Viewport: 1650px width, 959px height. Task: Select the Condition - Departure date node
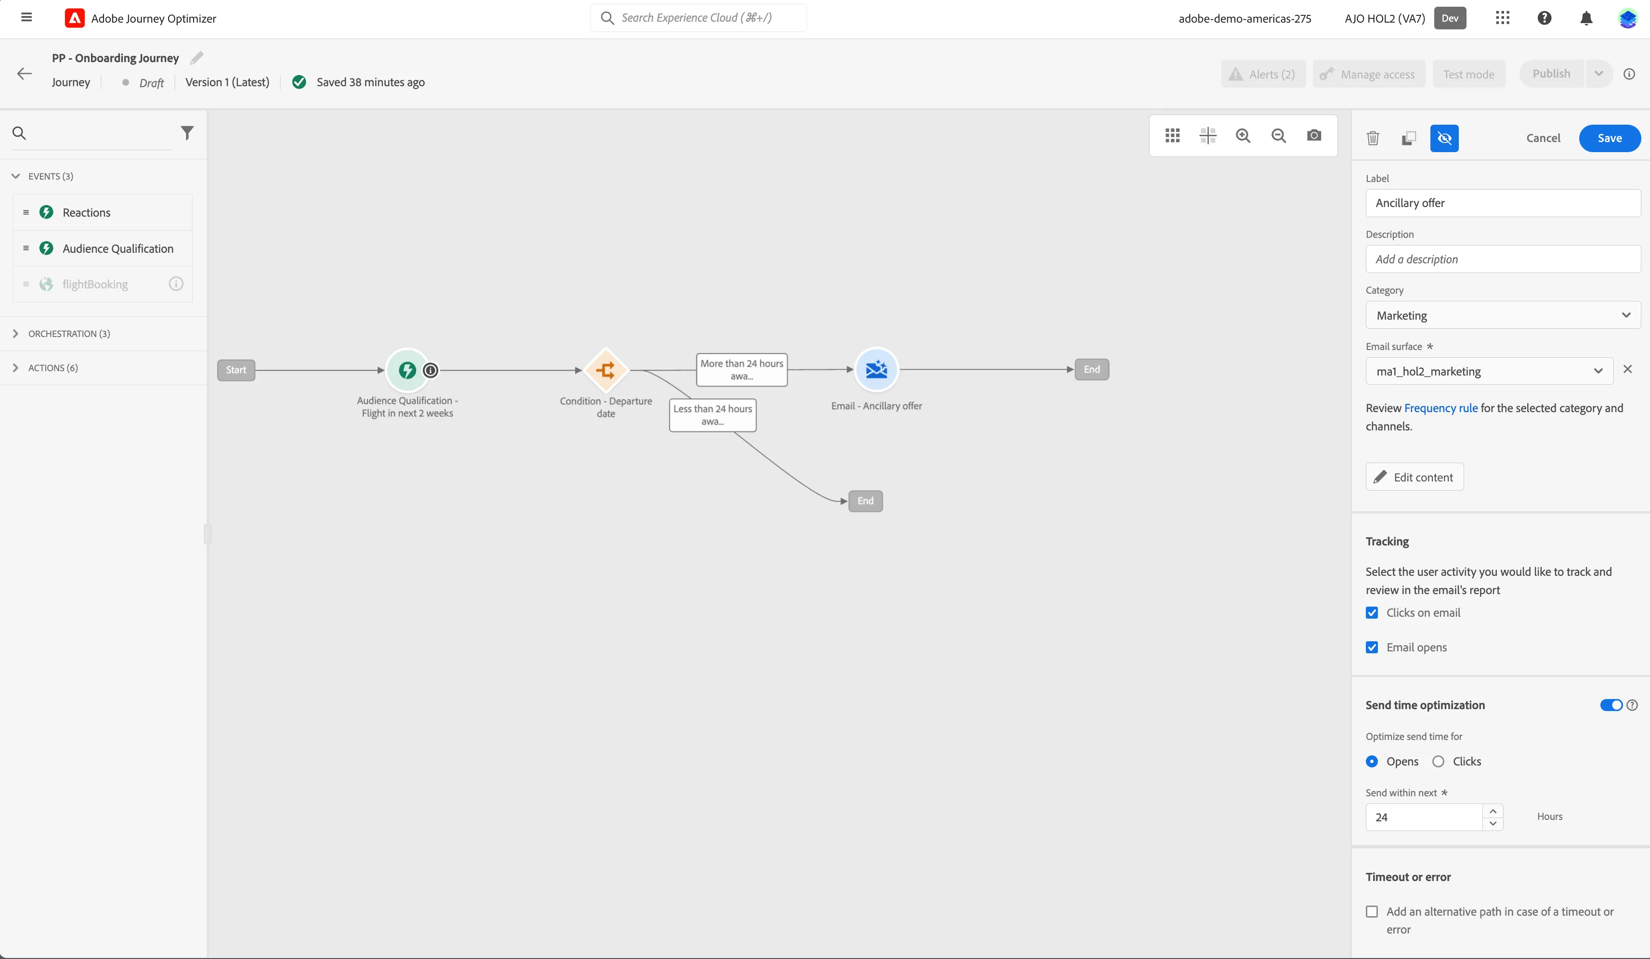click(606, 370)
